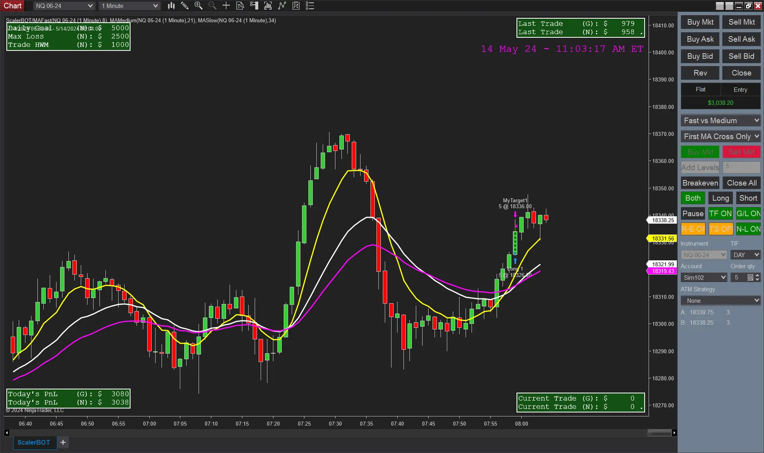The width and height of the screenshot is (764, 453).
Task: Click the white 18338.25 price marker
Action: (661, 220)
